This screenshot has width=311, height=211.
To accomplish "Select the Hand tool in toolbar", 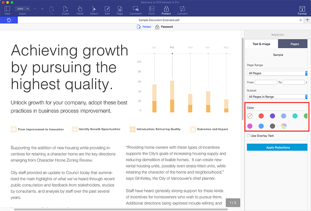I will tap(80, 10).
